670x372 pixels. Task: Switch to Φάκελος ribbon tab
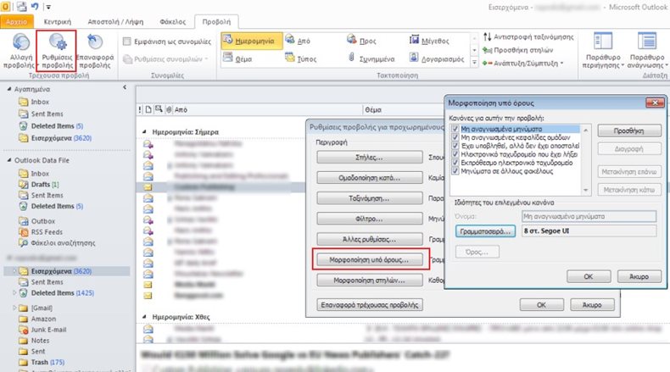(x=173, y=21)
